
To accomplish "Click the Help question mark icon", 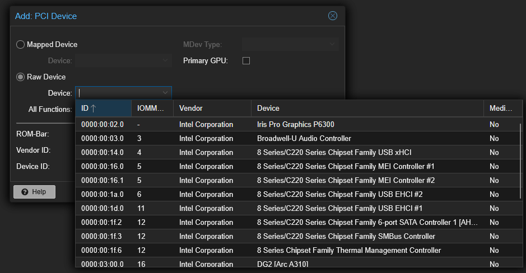I will point(25,192).
